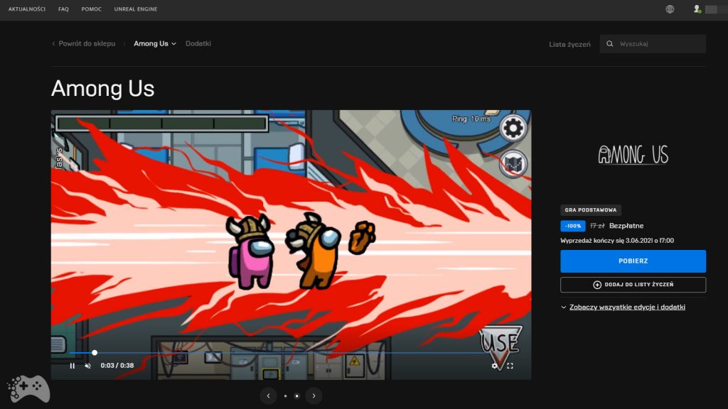Image resolution: width=728 pixels, height=409 pixels.
Task: Enter fullscreen video mode
Action: pos(510,366)
